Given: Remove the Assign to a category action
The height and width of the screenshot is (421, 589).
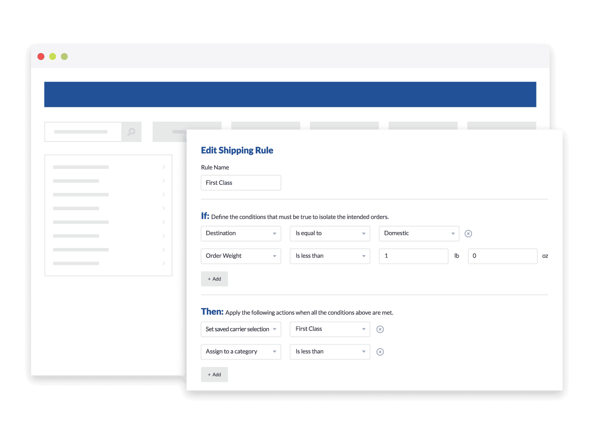Looking at the screenshot, I should (380, 352).
